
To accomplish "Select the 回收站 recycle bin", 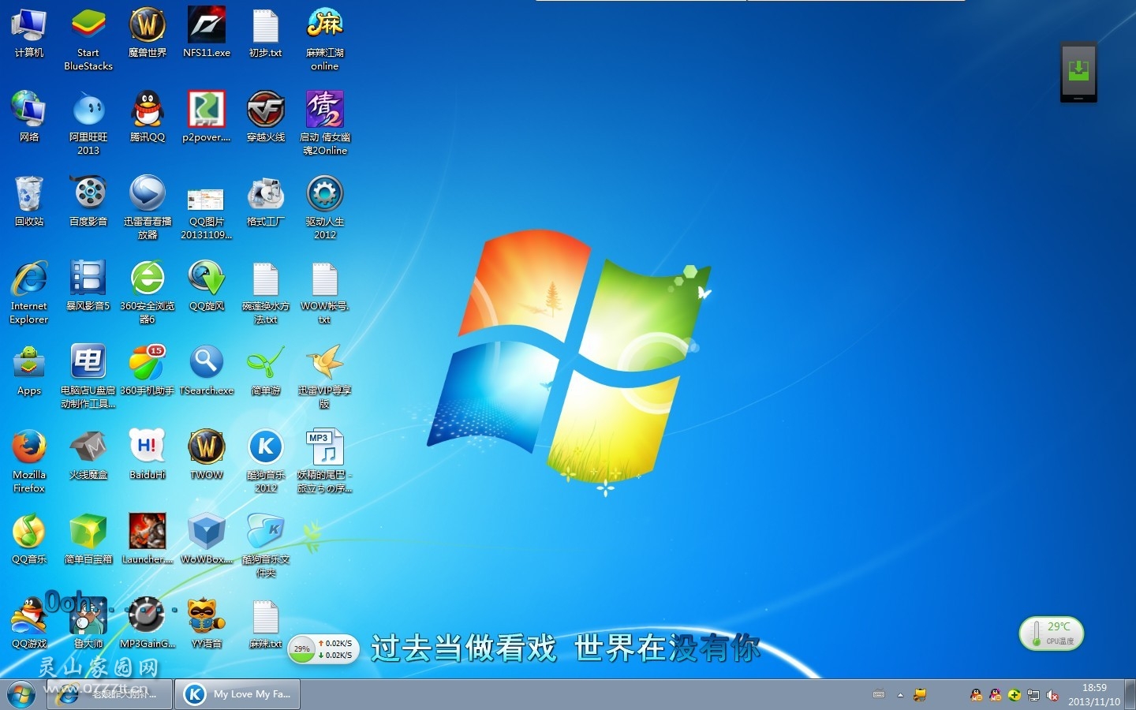I will (29, 202).
